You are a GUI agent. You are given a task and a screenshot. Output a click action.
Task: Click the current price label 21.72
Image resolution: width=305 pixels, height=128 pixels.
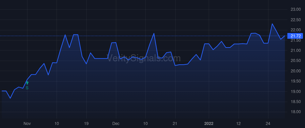(x=296, y=36)
